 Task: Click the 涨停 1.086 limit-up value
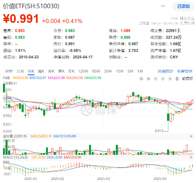[x=126, y=31]
